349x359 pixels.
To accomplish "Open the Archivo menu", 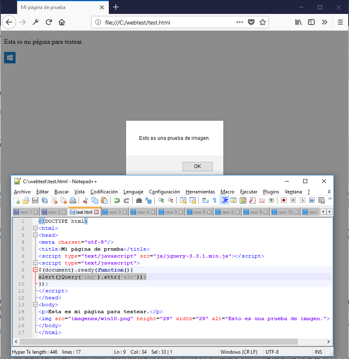I will coord(22,192).
